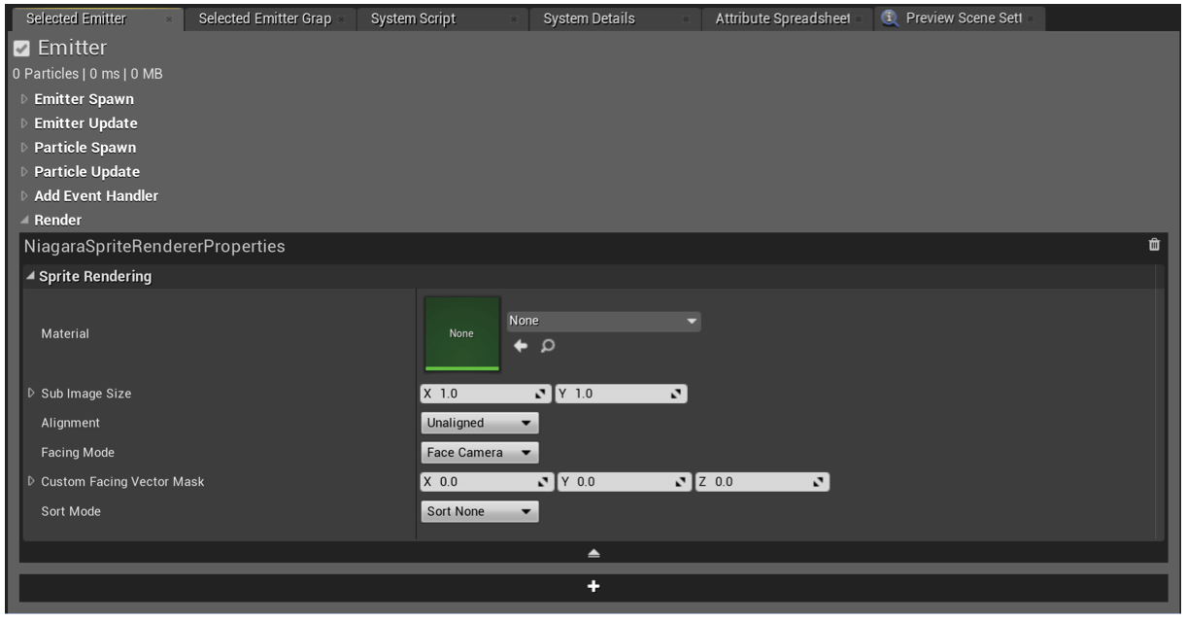This screenshot has height=621, width=1186.
Task: Open the Sort Mode dropdown
Action: pyautogui.click(x=480, y=512)
